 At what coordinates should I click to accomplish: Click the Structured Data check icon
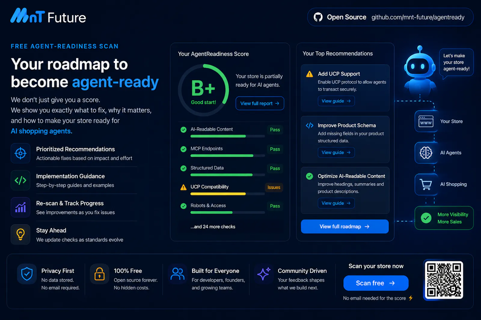[x=183, y=168]
